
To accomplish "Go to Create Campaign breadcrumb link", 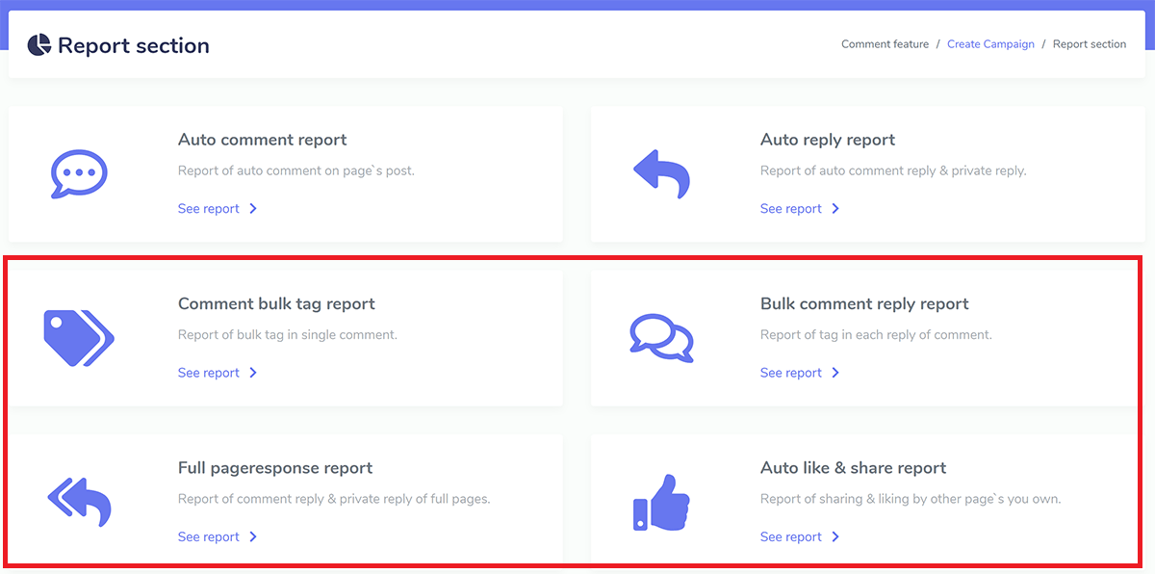I will coord(990,44).
